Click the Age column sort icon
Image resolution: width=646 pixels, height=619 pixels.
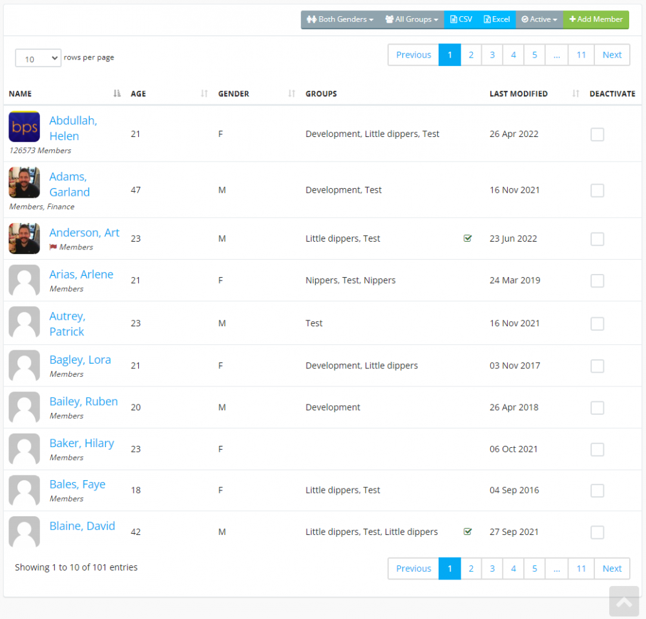tap(204, 94)
